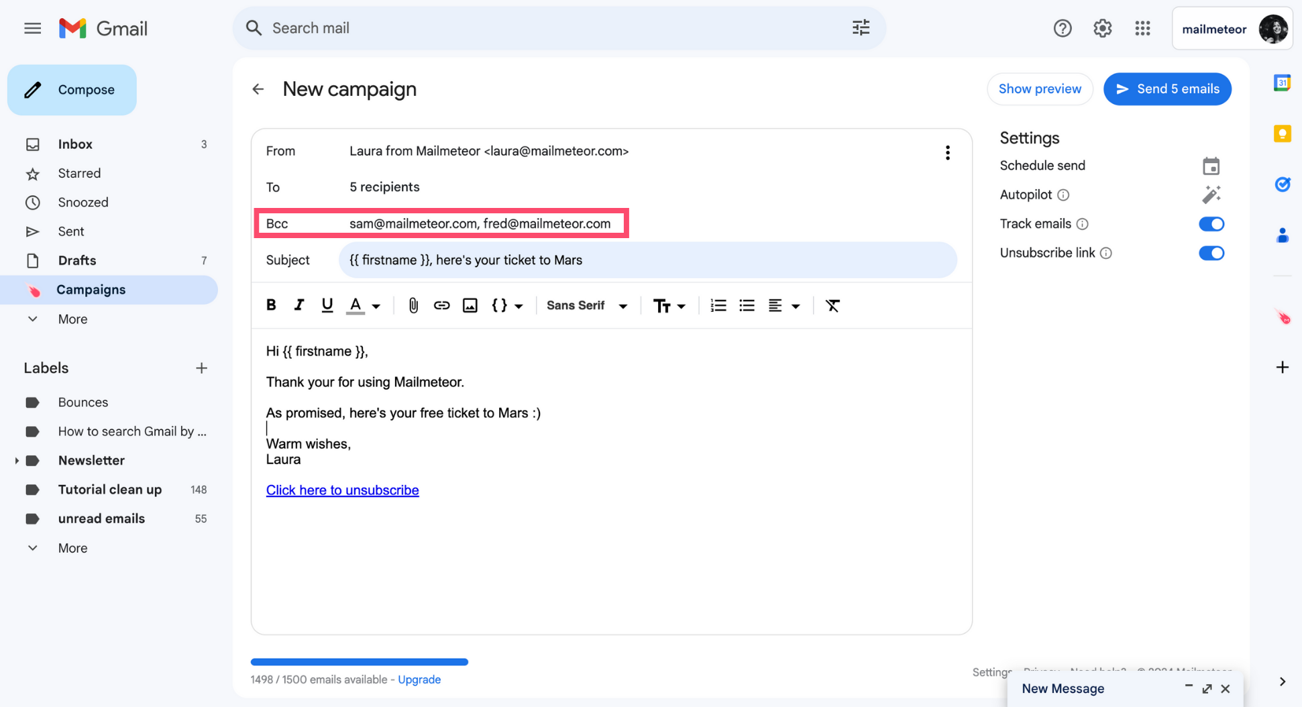This screenshot has height=707, width=1302.
Task: Open Google Tasks in the side panel
Action: [1282, 184]
